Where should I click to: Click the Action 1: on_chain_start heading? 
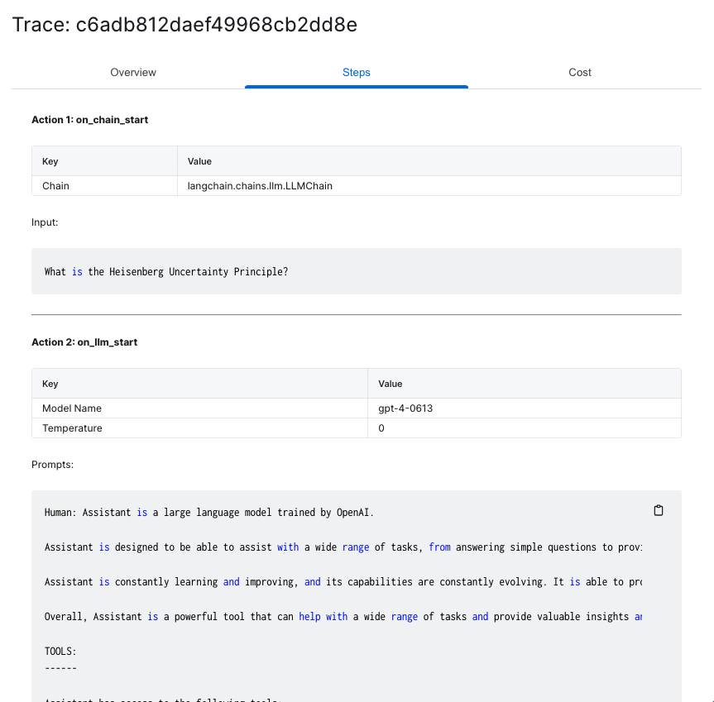89,120
